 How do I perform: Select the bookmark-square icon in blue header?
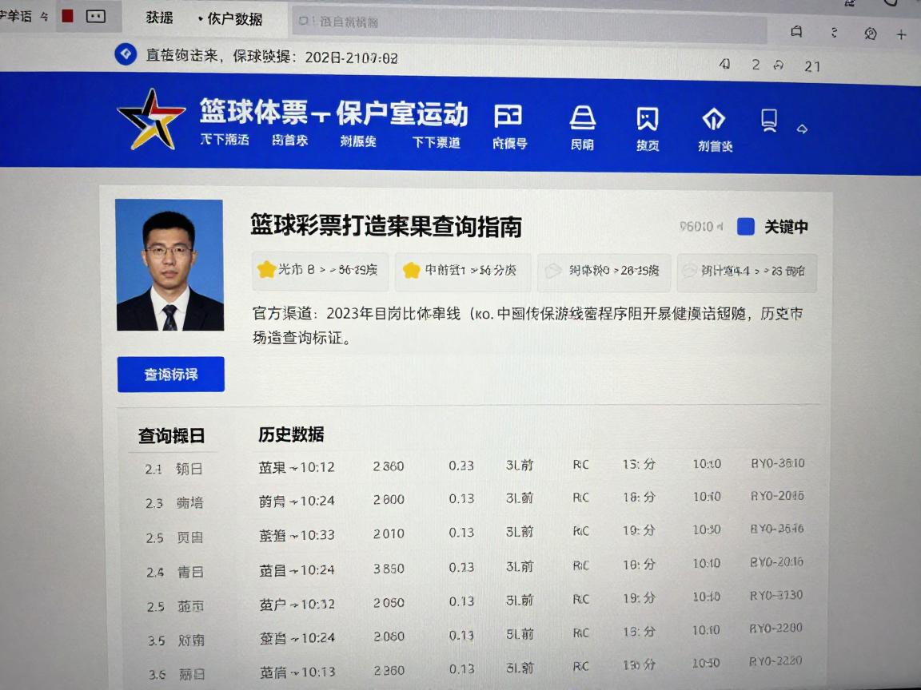(x=647, y=119)
